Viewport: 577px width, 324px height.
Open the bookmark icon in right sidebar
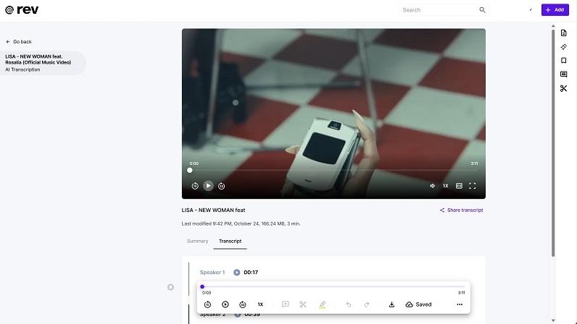pos(563,60)
